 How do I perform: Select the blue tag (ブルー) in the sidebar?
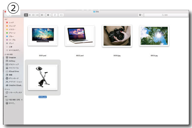[11, 36]
